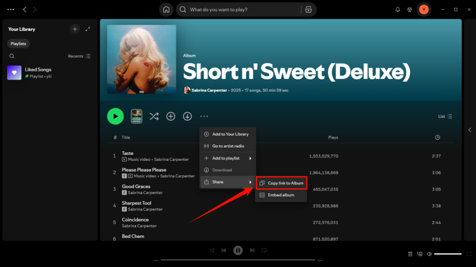Open the notifications bell

pyautogui.click(x=398, y=9)
